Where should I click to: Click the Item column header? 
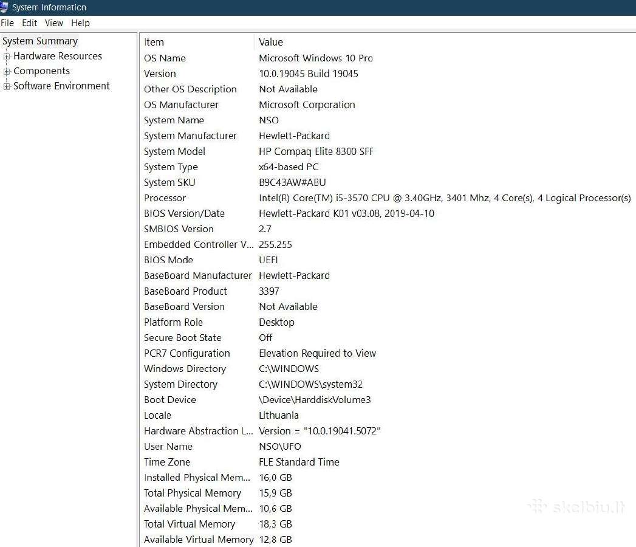[154, 42]
